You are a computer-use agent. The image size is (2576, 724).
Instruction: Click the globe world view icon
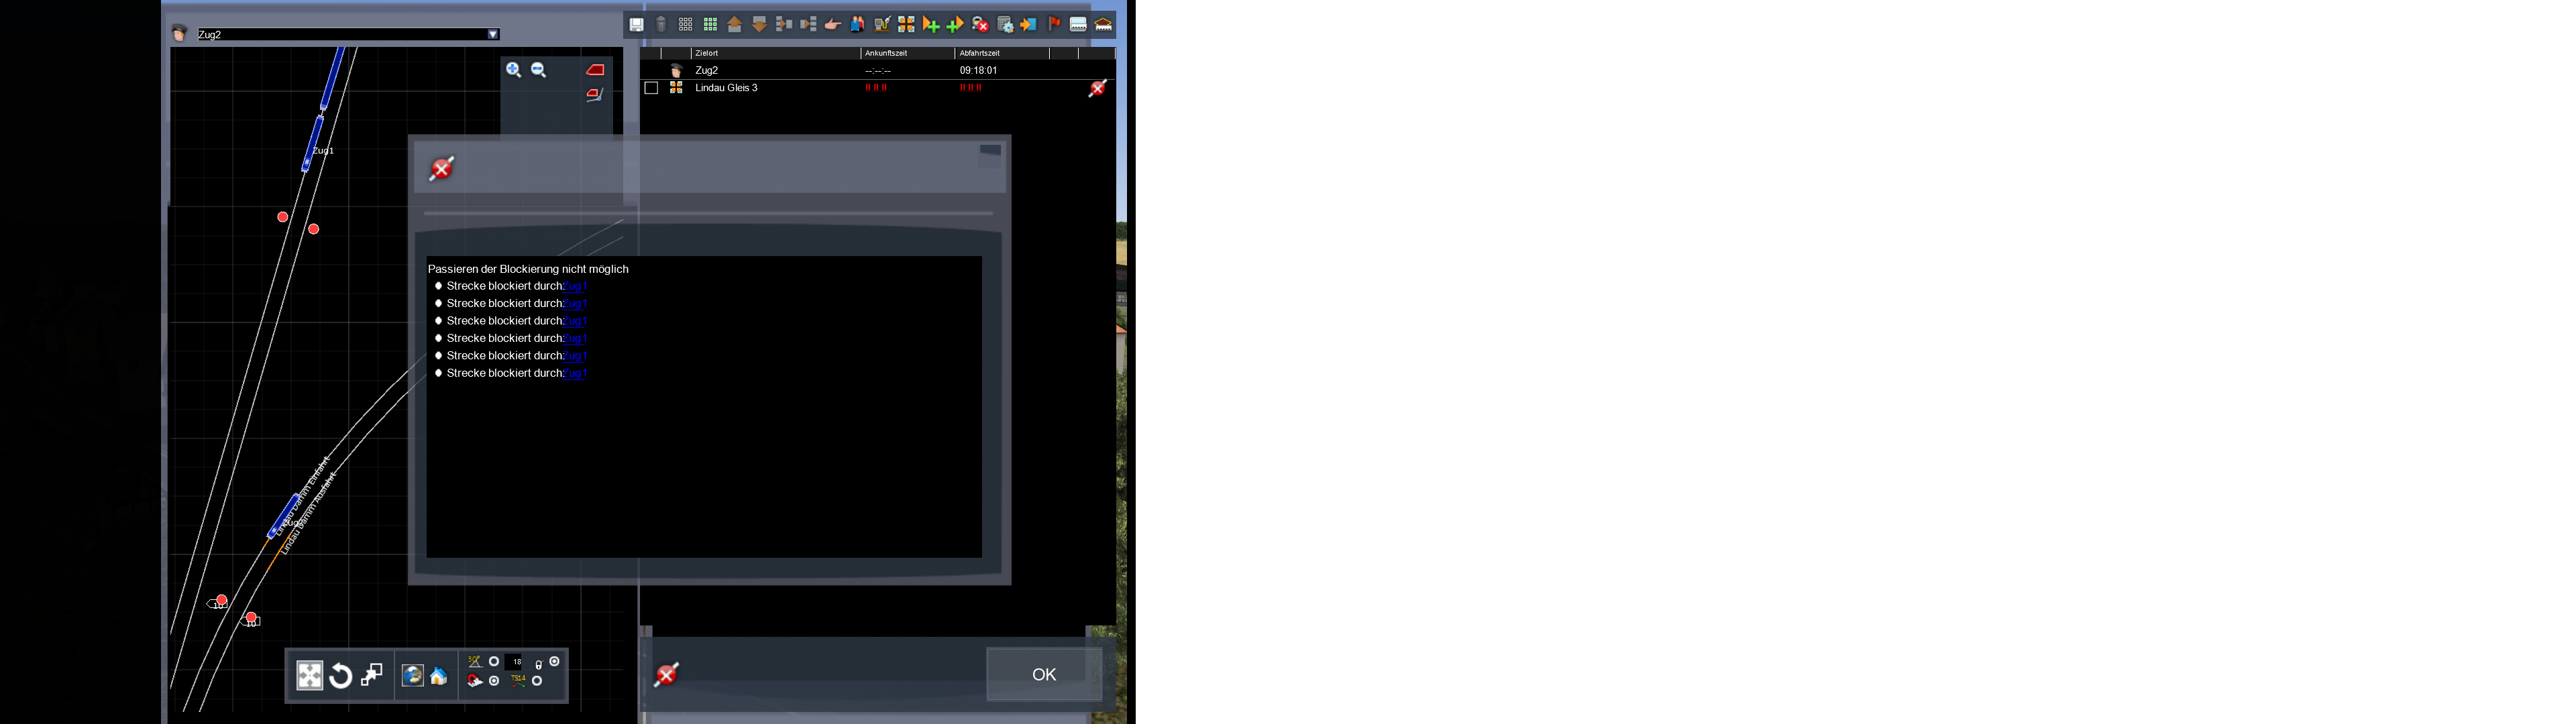(x=413, y=676)
